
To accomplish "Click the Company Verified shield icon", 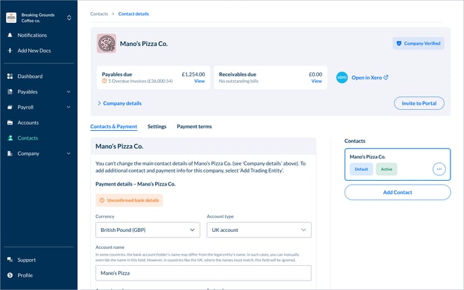I will pos(399,43).
